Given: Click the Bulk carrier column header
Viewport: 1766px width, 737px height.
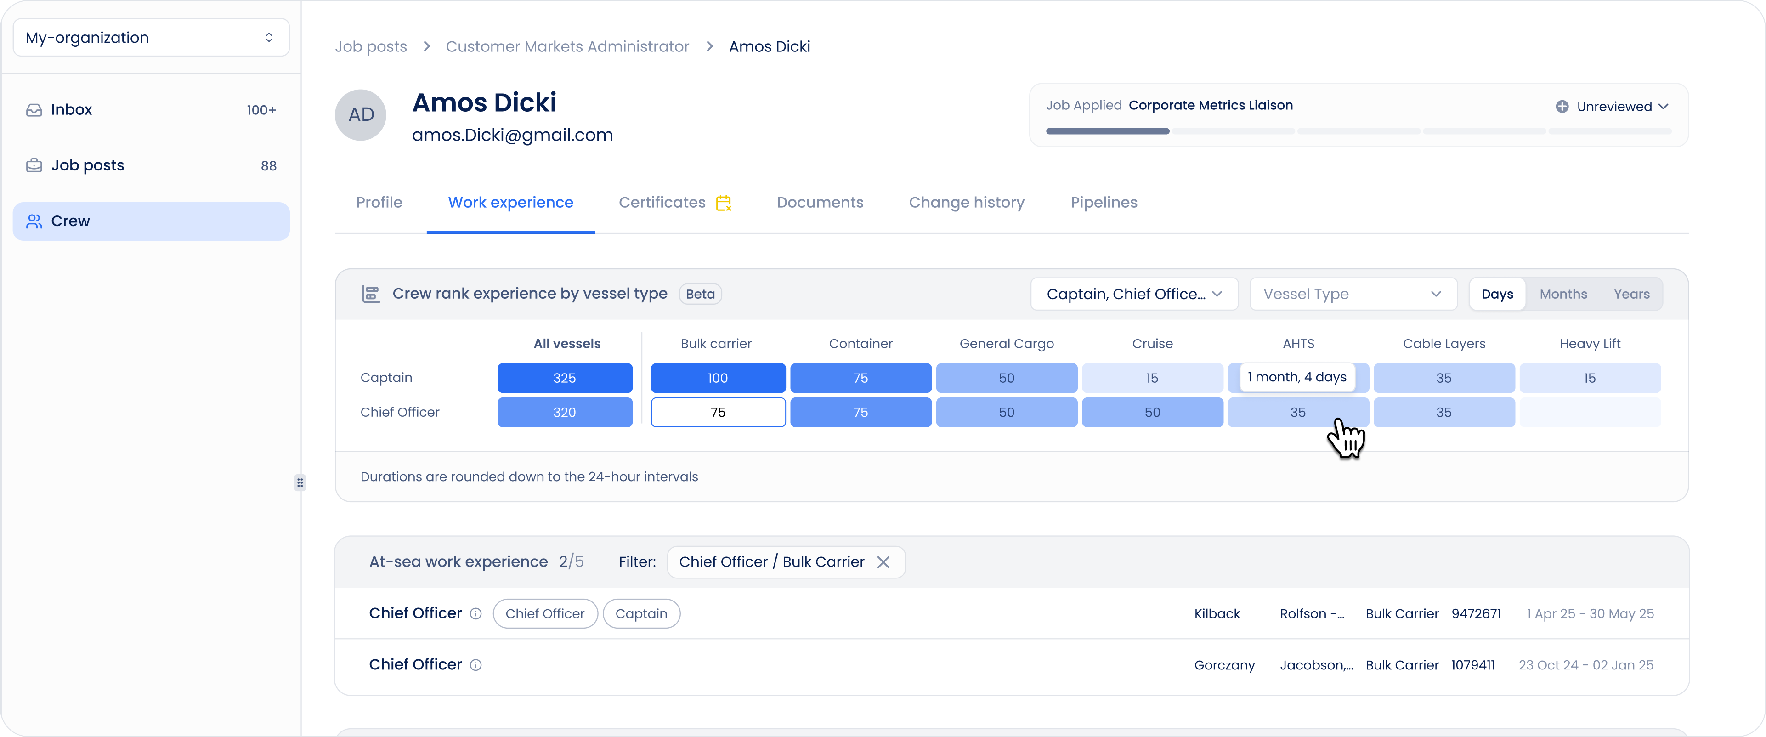Looking at the screenshot, I should point(716,344).
